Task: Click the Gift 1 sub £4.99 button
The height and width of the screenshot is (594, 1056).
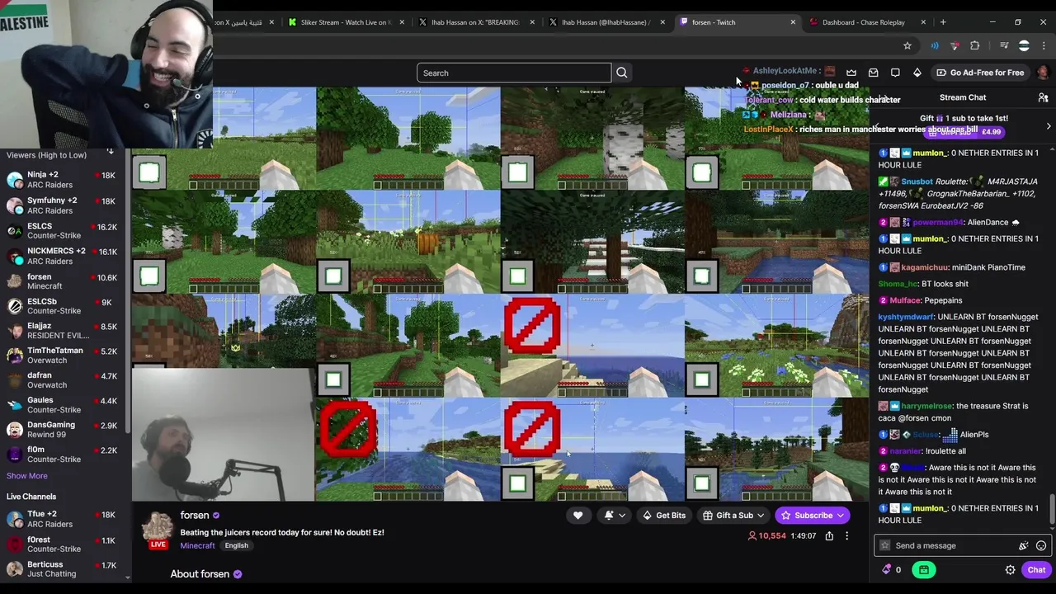Action: 964,132
